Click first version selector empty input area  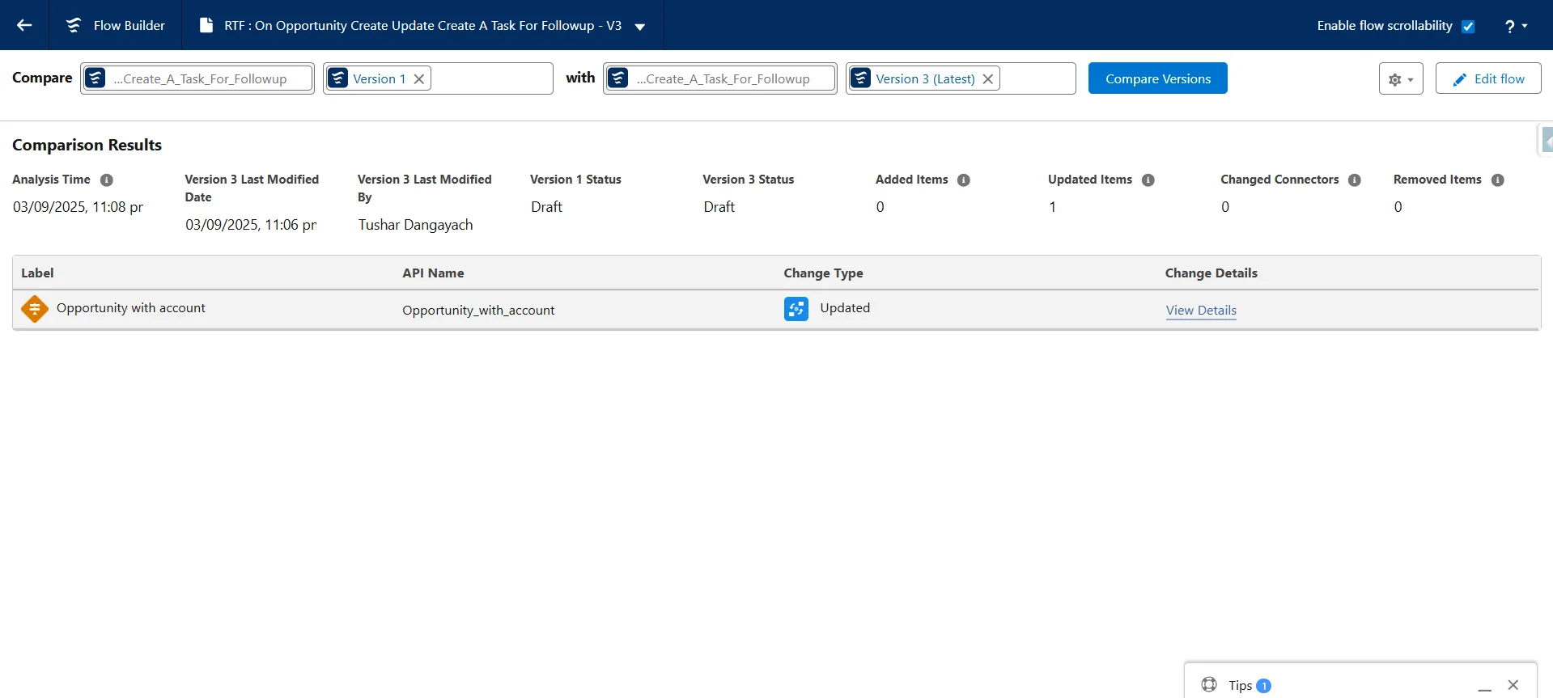tap(490, 78)
